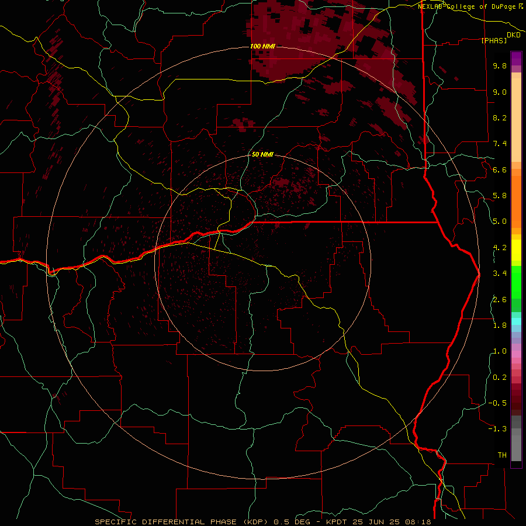Select the -0.5 scale label

pos(497,403)
